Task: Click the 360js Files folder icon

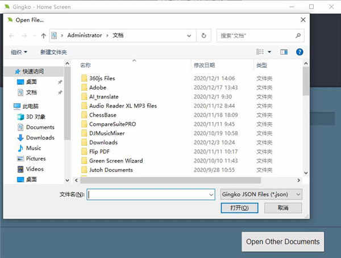Action: click(84, 78)
